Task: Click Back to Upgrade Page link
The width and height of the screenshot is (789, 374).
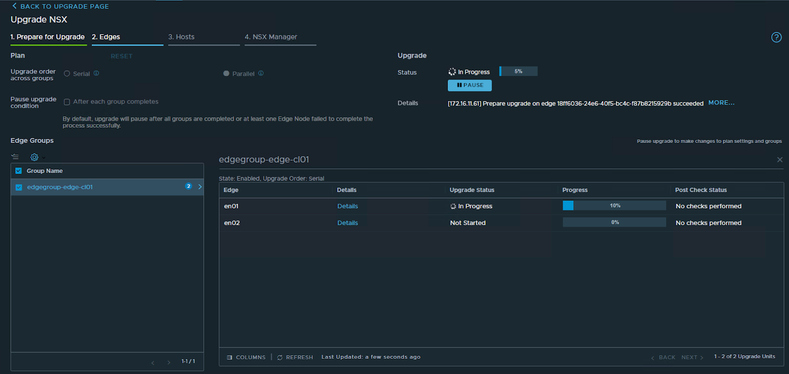Action: 65,6
